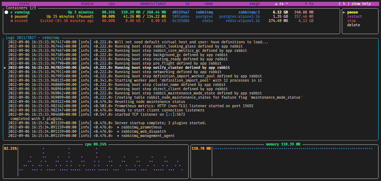Click container id d81254a7
381x181 pixels.
181,12
